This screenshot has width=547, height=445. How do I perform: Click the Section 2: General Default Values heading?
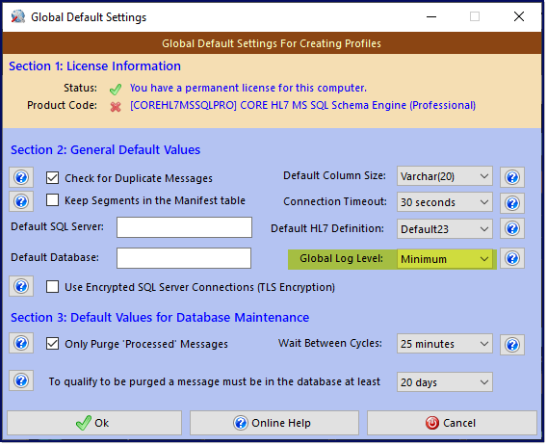coord(105,149)
